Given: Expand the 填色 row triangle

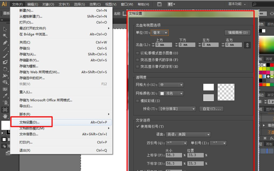Looking at the screenshot, I should 264,125.
